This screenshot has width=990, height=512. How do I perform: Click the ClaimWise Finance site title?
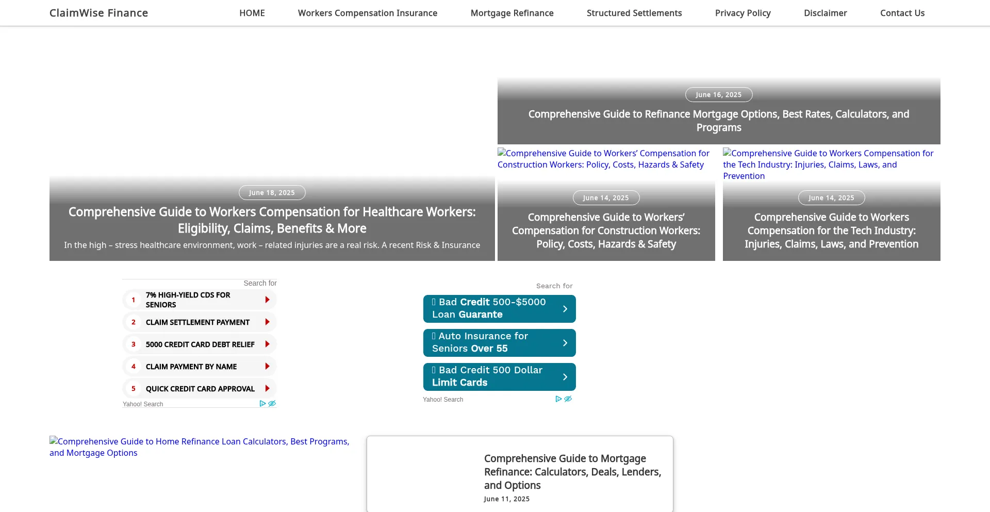pyautogui.click(x=98, y=13)
